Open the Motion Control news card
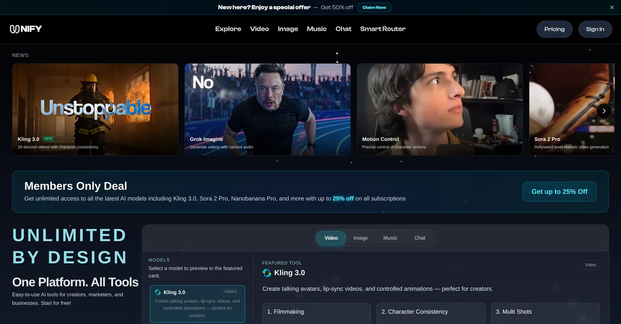Screen dimensions: 621x324 440,109
